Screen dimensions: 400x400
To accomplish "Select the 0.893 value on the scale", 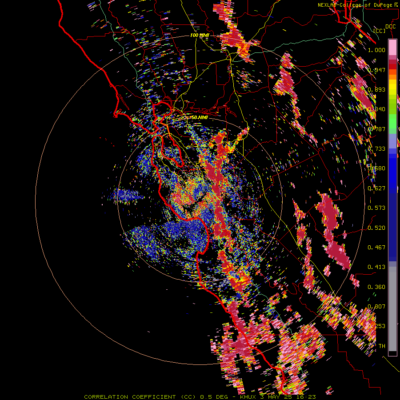I will click(x=376, y=89).
